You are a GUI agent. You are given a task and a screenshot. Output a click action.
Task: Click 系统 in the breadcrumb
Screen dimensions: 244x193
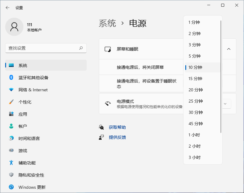point(107,23)
